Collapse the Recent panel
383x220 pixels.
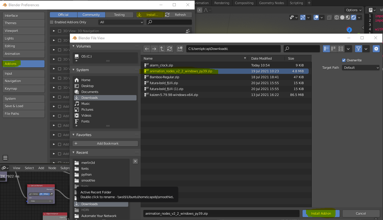point(74,153)
